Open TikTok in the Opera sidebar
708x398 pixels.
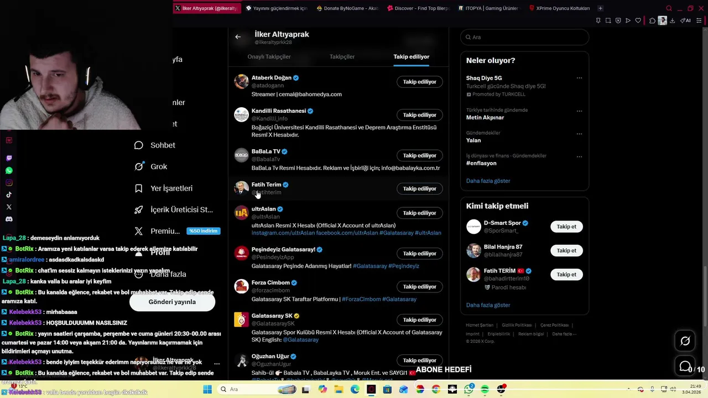(9, 195)
